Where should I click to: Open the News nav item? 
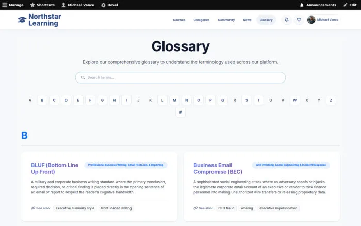coord(247,20)
